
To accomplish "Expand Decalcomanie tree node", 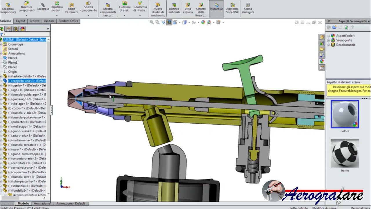I will click(x=328, y=45).
